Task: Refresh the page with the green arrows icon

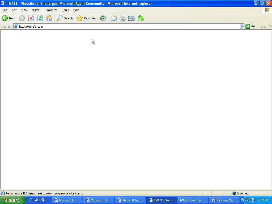Action: coord(40,18)
